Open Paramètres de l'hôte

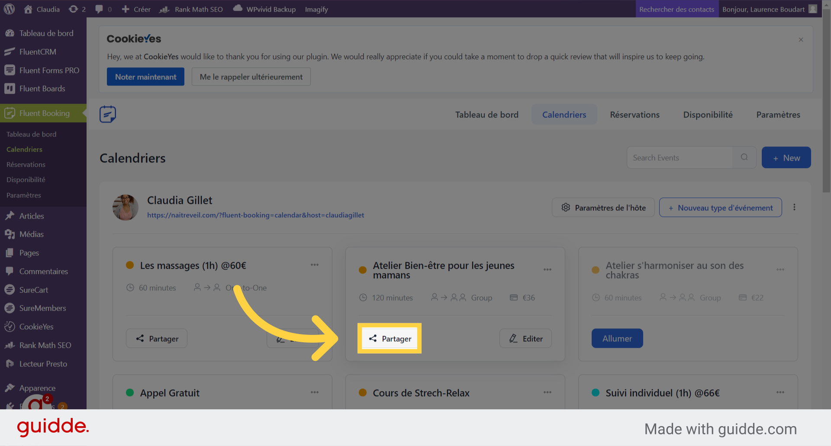[x=603, y=207]
